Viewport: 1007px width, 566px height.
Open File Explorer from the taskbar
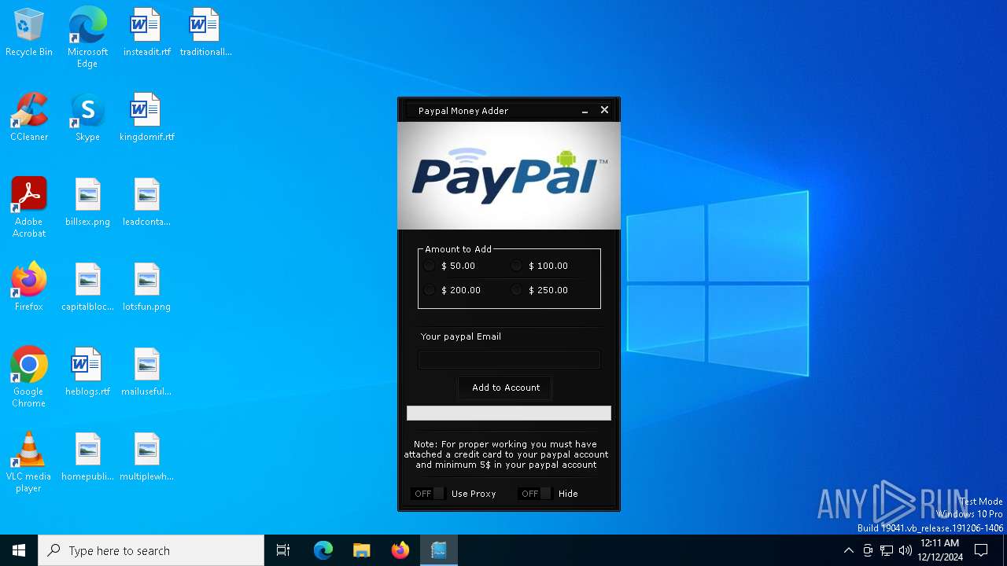pos(362,550)
